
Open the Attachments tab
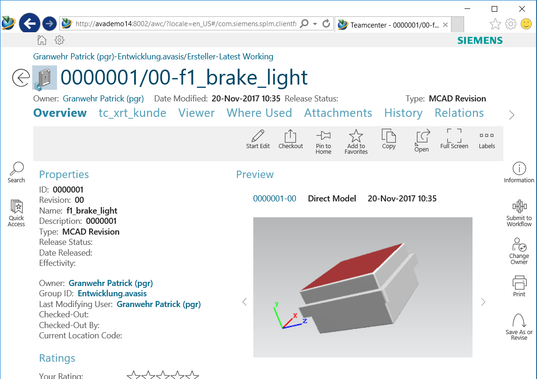tap(338, 113)
